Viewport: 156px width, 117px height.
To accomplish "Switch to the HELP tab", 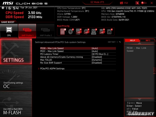I will pos(132,41).
